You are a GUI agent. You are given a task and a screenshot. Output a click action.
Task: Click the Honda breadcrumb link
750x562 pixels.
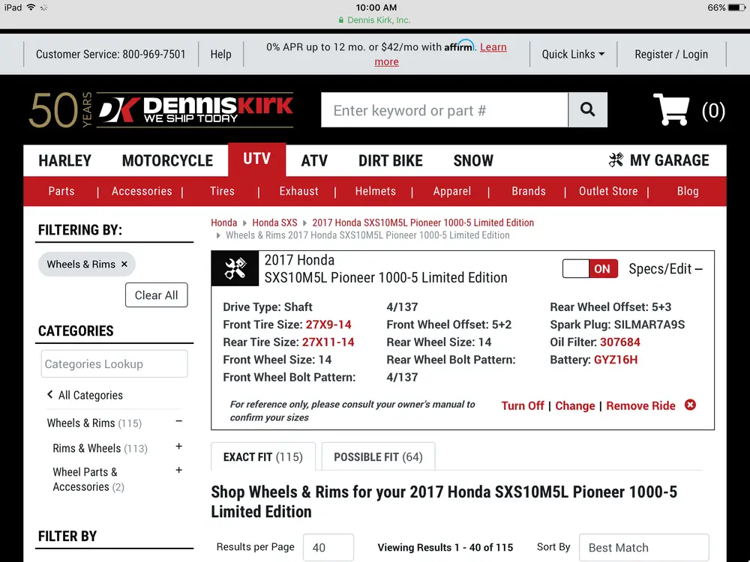click(x=223, y=223)
